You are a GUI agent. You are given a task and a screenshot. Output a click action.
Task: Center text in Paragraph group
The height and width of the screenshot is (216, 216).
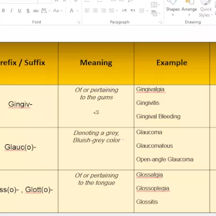click(95, 11)
